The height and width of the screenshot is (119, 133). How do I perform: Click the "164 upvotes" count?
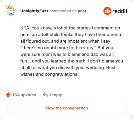click(24, 95)
